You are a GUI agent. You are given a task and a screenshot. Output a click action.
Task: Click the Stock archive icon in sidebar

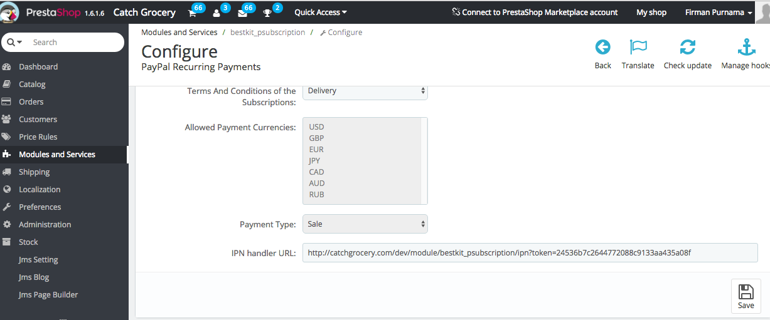tap(7, 242)
